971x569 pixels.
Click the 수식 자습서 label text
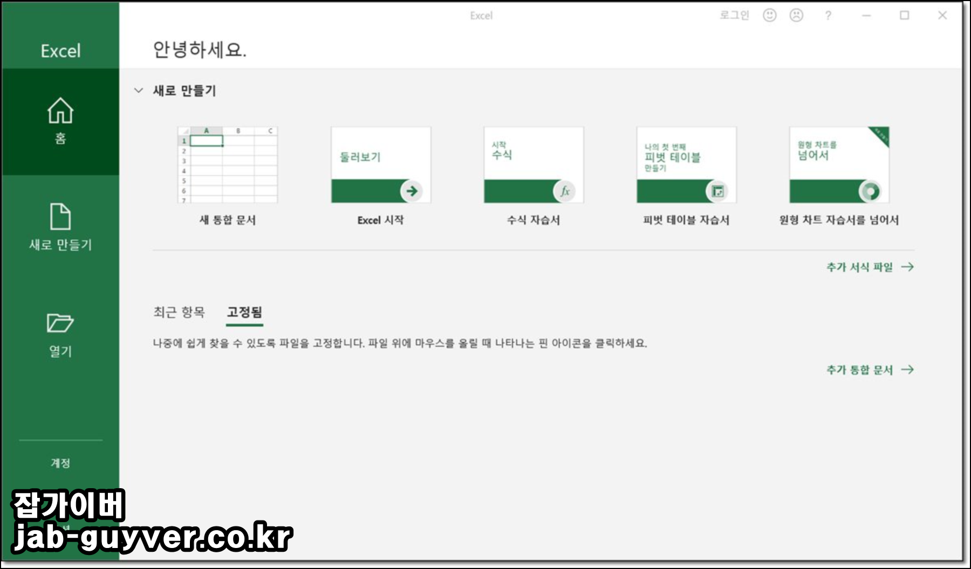(534, 220)
